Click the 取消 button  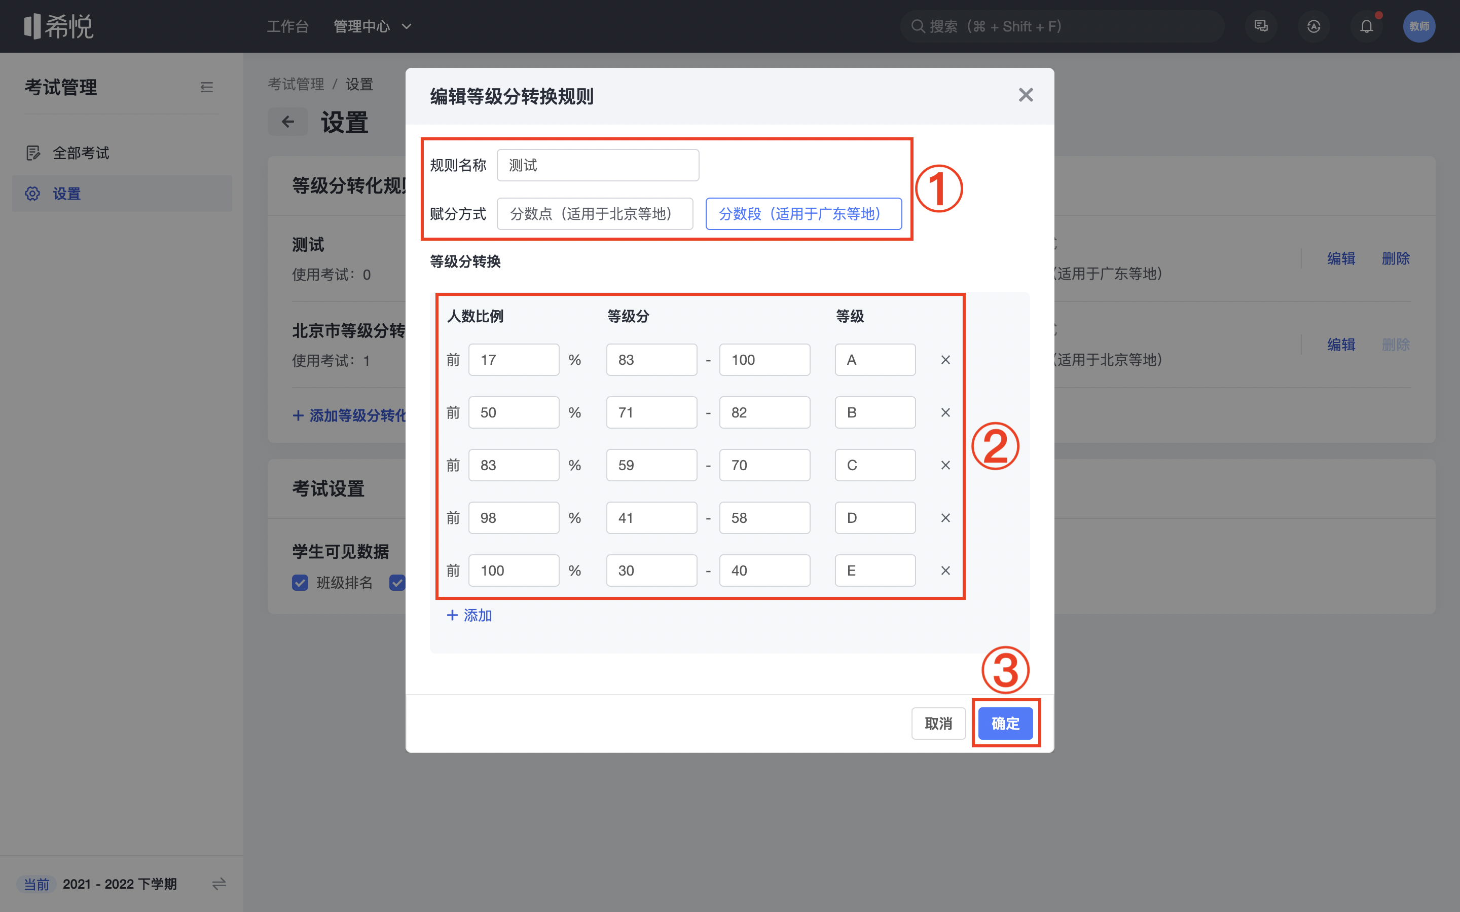pyautogui.click(x=938, y=723)
